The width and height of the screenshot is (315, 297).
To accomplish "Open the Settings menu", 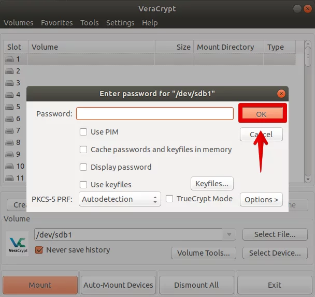I will [120, 23].
